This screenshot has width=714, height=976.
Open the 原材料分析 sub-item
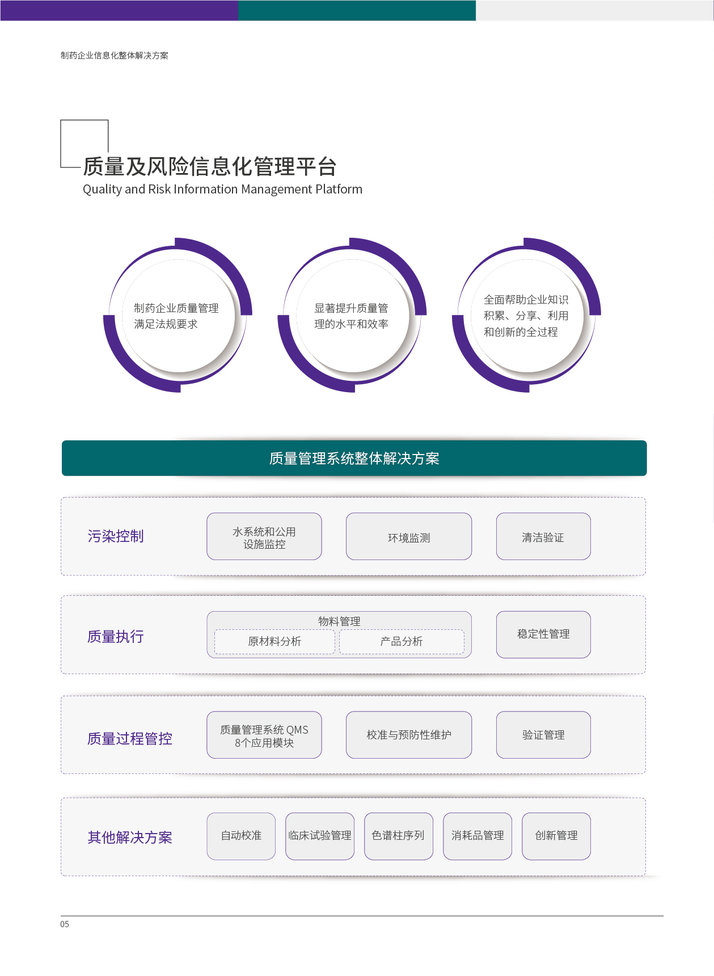[x=274, y=642]
